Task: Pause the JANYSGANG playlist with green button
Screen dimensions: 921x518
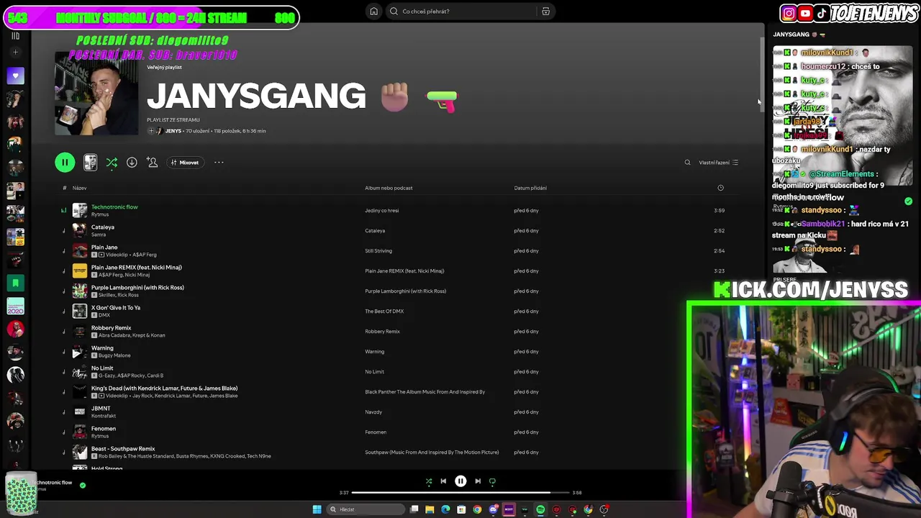Action: [65, 163]
